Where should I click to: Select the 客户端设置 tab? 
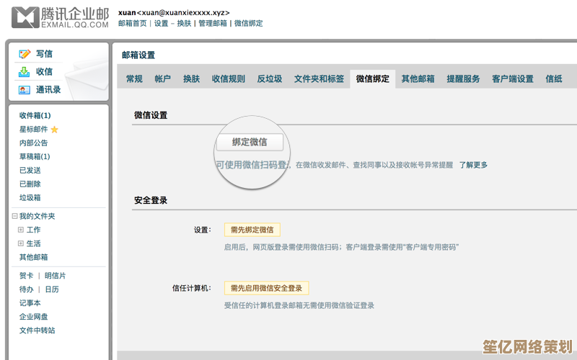coord(512,79)
